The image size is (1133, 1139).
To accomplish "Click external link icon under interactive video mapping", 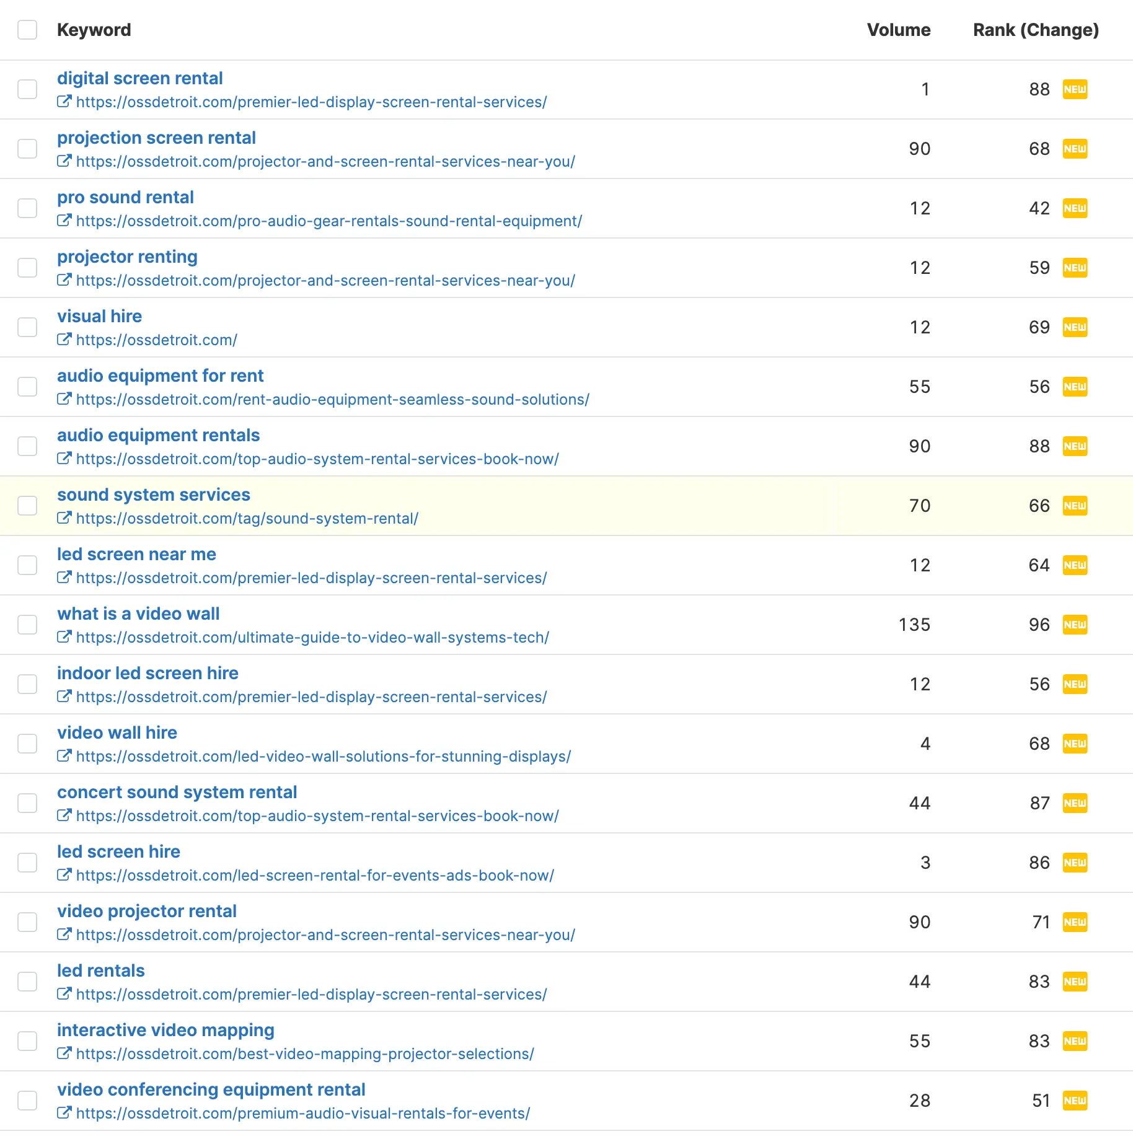I will coord(64,1053).
